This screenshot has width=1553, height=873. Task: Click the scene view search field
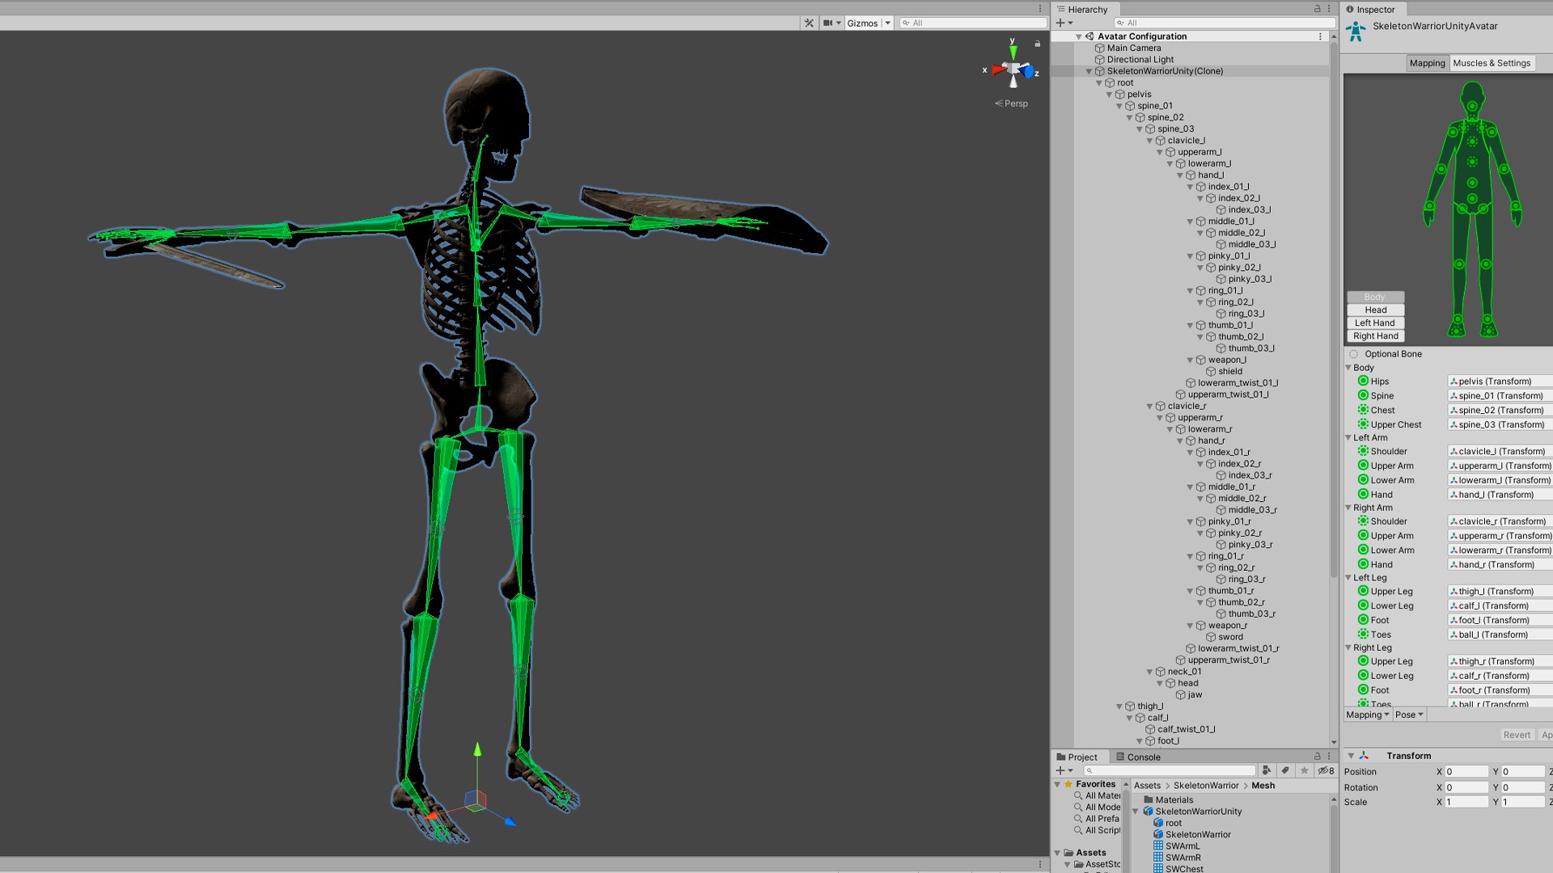[x=973, y=23]
